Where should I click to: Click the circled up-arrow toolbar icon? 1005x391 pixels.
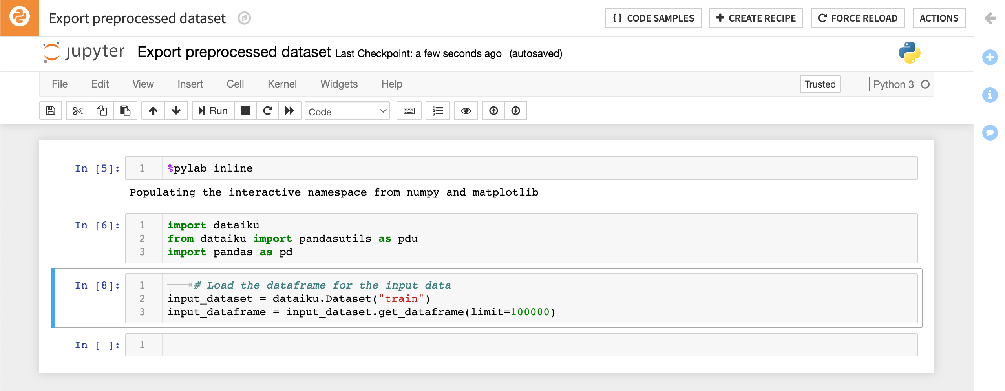tap(493, 111)
